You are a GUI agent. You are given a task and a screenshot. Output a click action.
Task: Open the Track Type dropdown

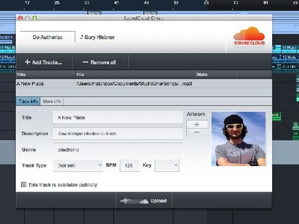[x=78, y=166]
